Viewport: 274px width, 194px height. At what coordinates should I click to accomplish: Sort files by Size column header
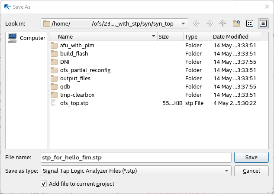tap(170, 37)
